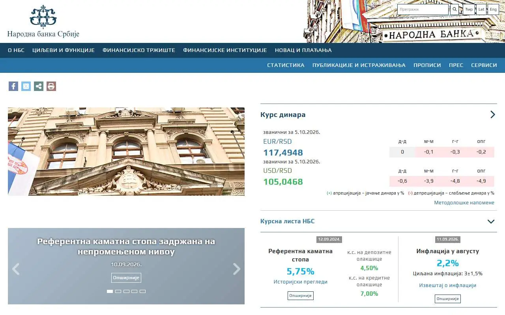
Task: Click the 11.09.2026. date tag
Action: coord(448,239)
